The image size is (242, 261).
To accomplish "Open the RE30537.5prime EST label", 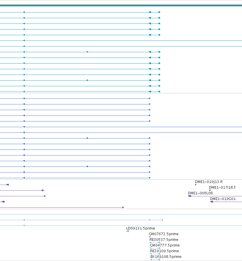I will tap(164, 239).
